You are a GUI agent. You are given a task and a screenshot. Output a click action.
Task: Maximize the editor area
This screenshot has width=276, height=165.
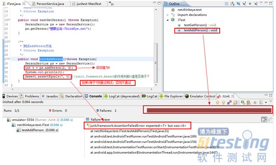pos(159,3)
